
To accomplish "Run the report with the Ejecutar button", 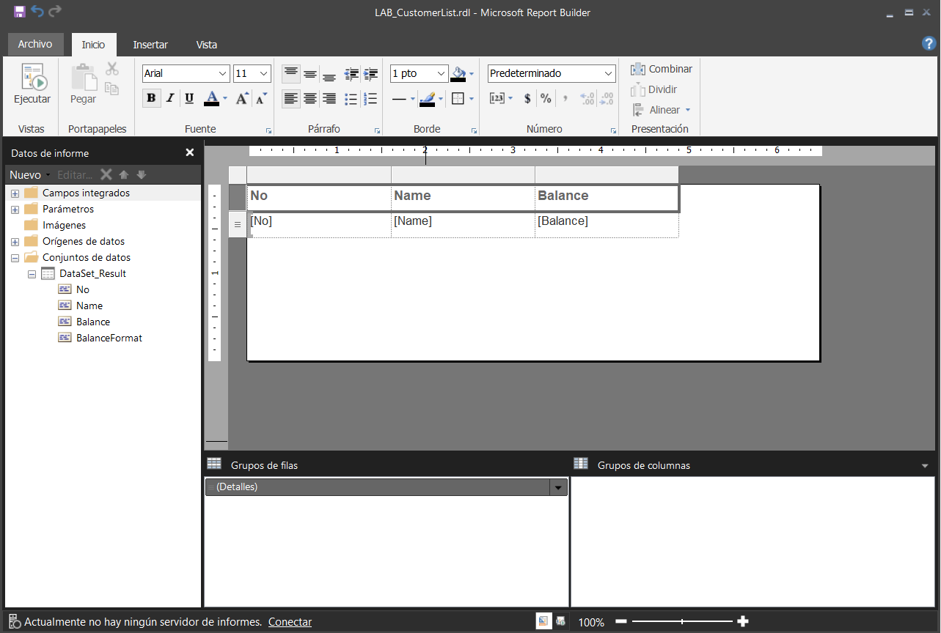I will [x=32, y=84].
